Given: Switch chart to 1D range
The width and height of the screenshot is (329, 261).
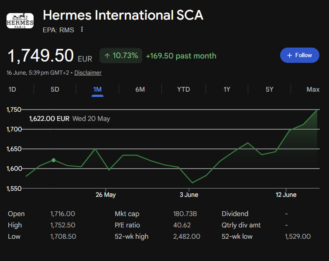Looking at the screenshot, I should pos(12,89).
